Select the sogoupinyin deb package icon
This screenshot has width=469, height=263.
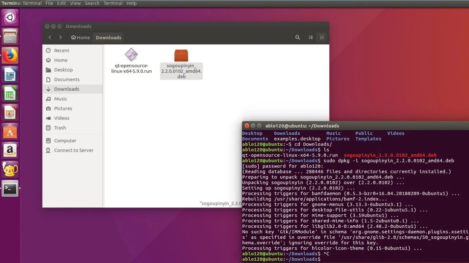click(181, 55)
